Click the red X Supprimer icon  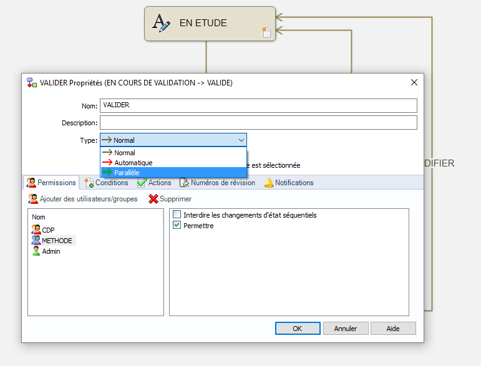tap(153, 199)
